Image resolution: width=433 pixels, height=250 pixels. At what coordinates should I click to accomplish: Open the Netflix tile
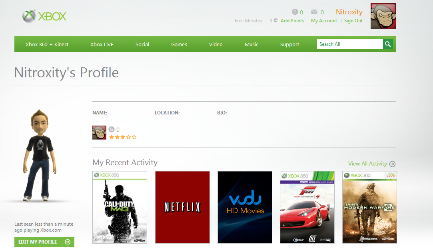182,207
